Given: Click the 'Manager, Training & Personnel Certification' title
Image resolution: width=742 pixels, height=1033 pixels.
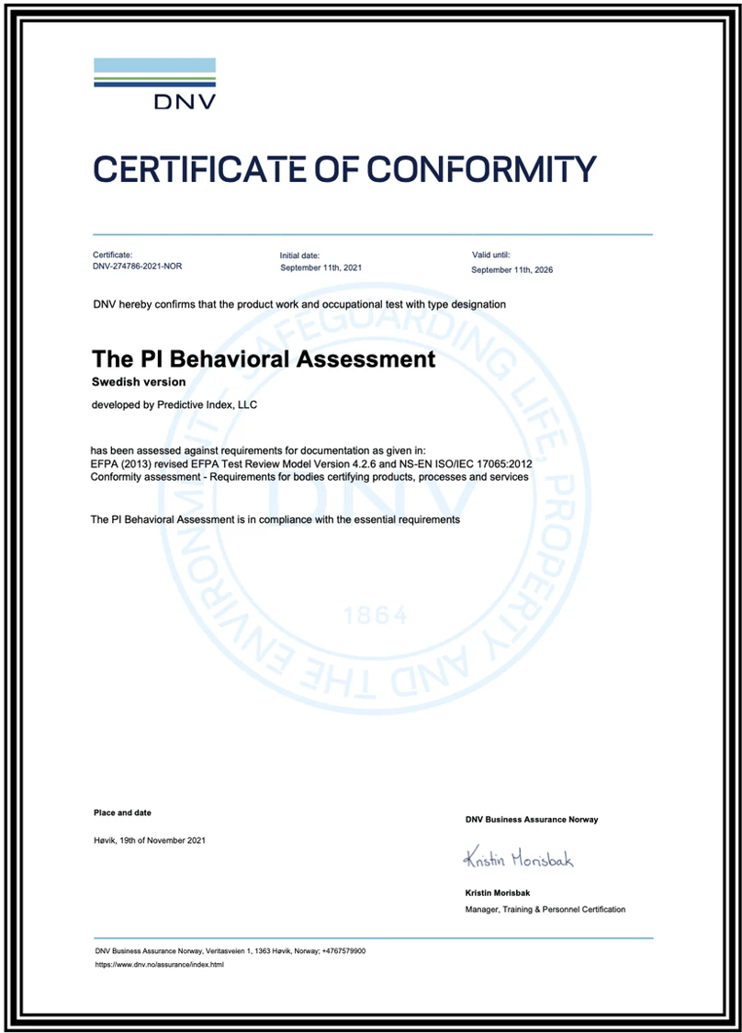Looking at the screenshot, I should pos(545,909).
